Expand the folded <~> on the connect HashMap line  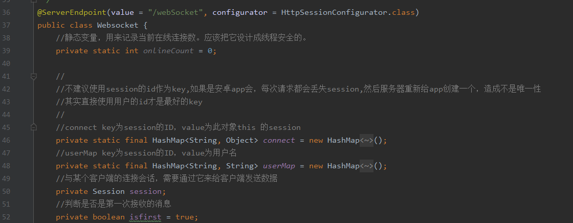point(366,140)
